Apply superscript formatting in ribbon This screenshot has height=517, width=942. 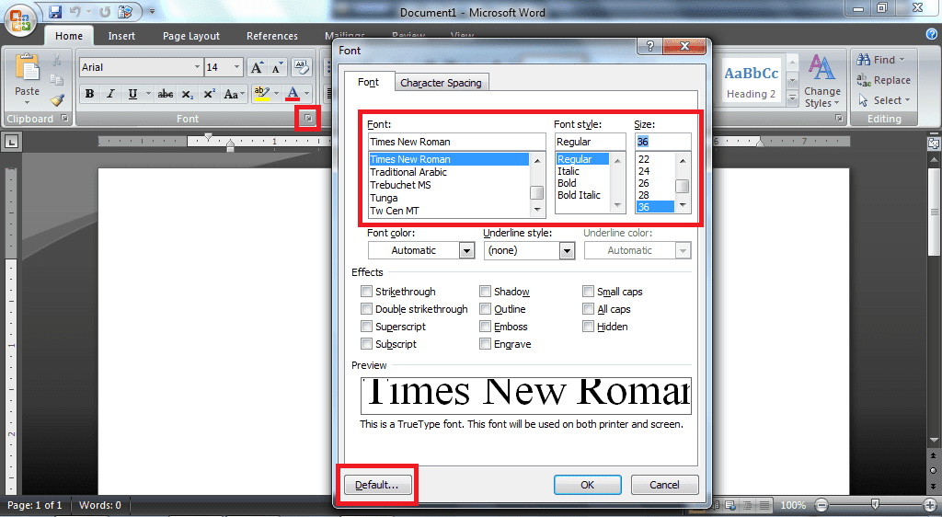209,94
